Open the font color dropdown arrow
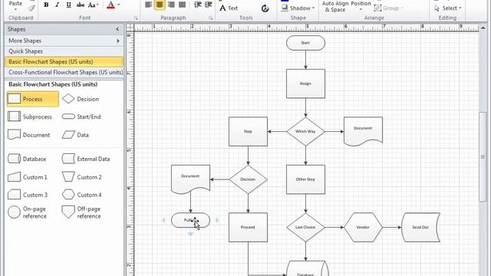Screen dimensions: 491x276 click(119, 5)
